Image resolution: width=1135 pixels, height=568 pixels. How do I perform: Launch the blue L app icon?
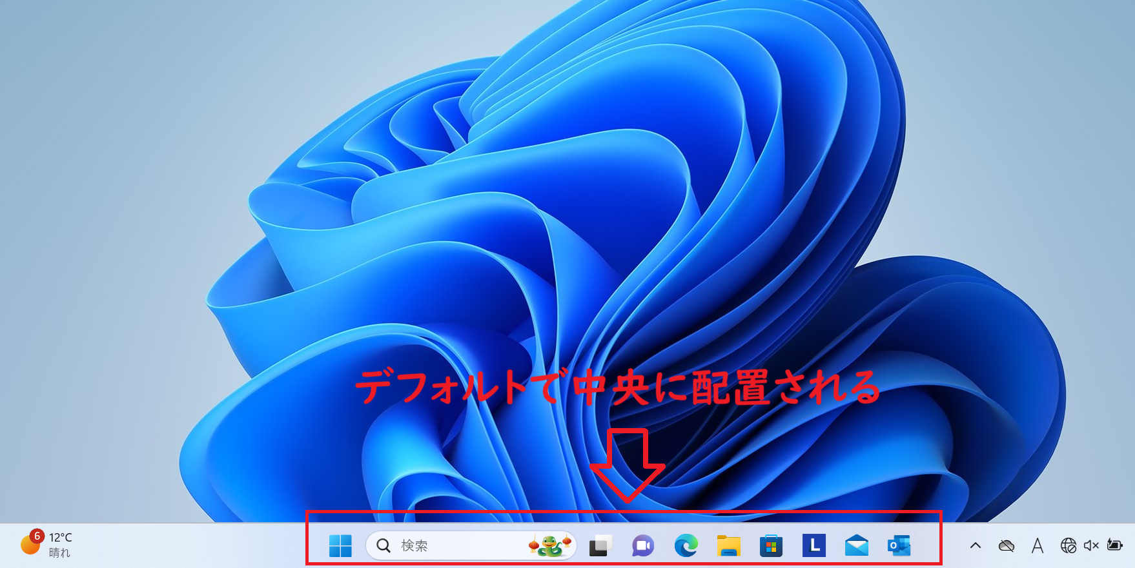813,545
